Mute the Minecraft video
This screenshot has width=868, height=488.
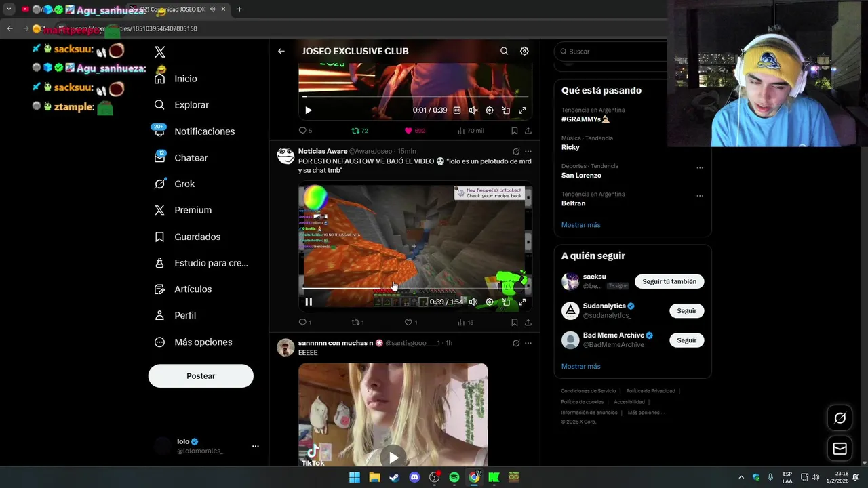(473, 302)
